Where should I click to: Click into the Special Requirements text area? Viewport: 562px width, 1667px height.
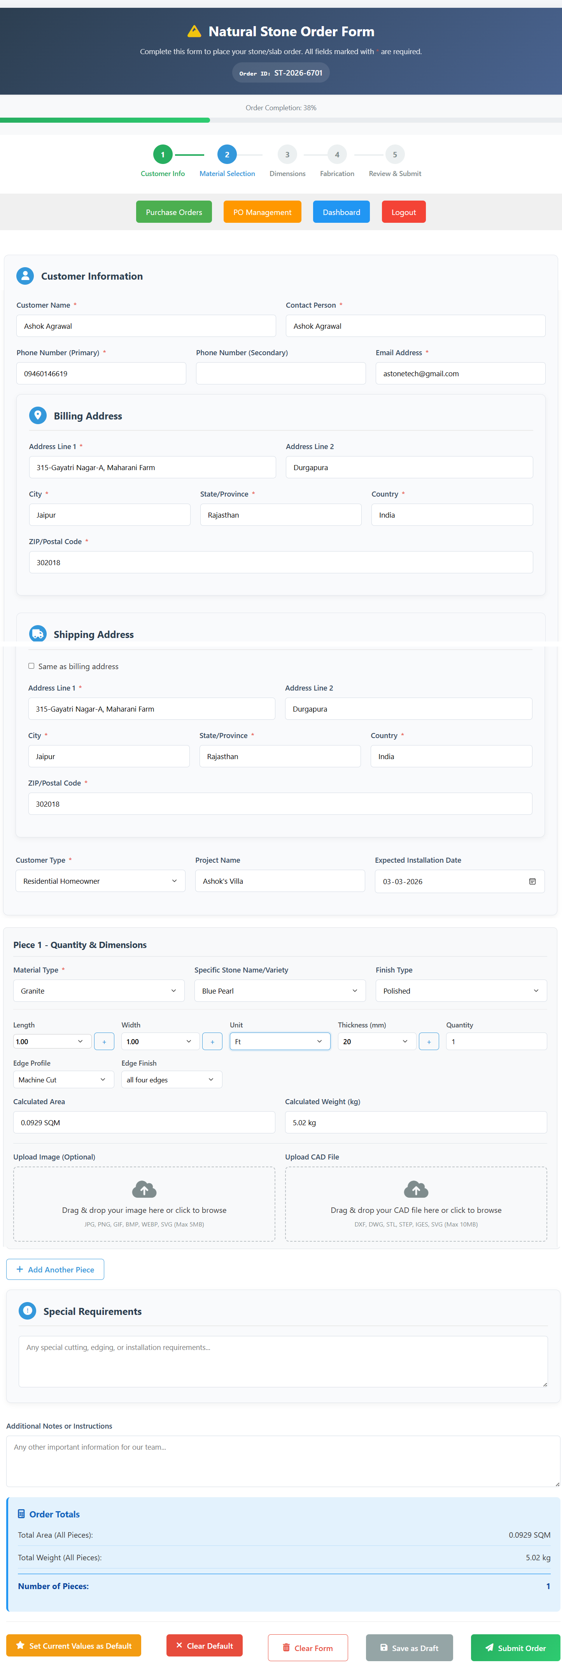pyautogui.click(x=283, y=1361)
